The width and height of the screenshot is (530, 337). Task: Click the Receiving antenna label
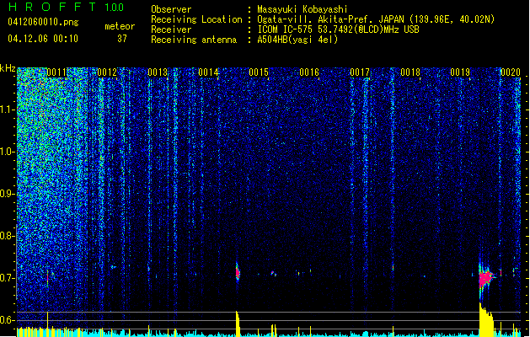point(194,40)
